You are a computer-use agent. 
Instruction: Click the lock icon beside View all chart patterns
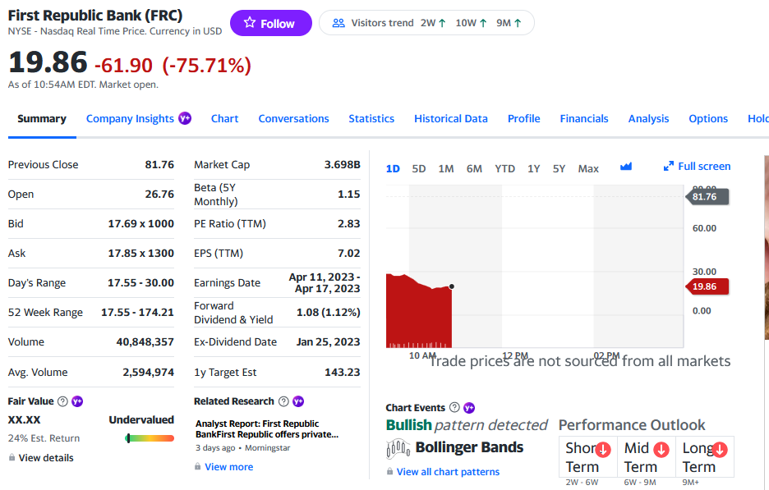[x=390, y=471]
